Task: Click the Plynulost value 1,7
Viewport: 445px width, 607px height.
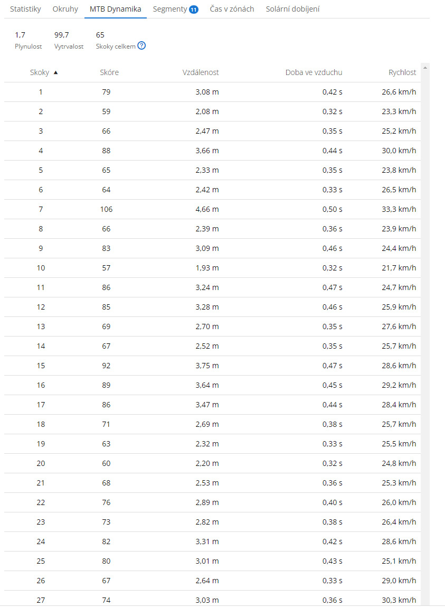Action: [20, 35]
